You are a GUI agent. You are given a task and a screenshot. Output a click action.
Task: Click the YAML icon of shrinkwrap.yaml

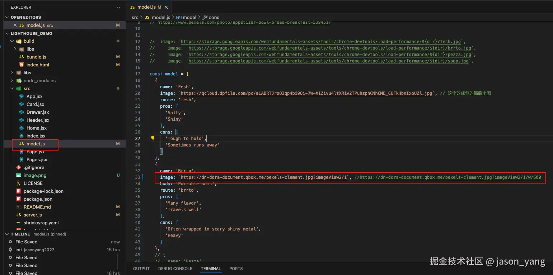[19, 223]
